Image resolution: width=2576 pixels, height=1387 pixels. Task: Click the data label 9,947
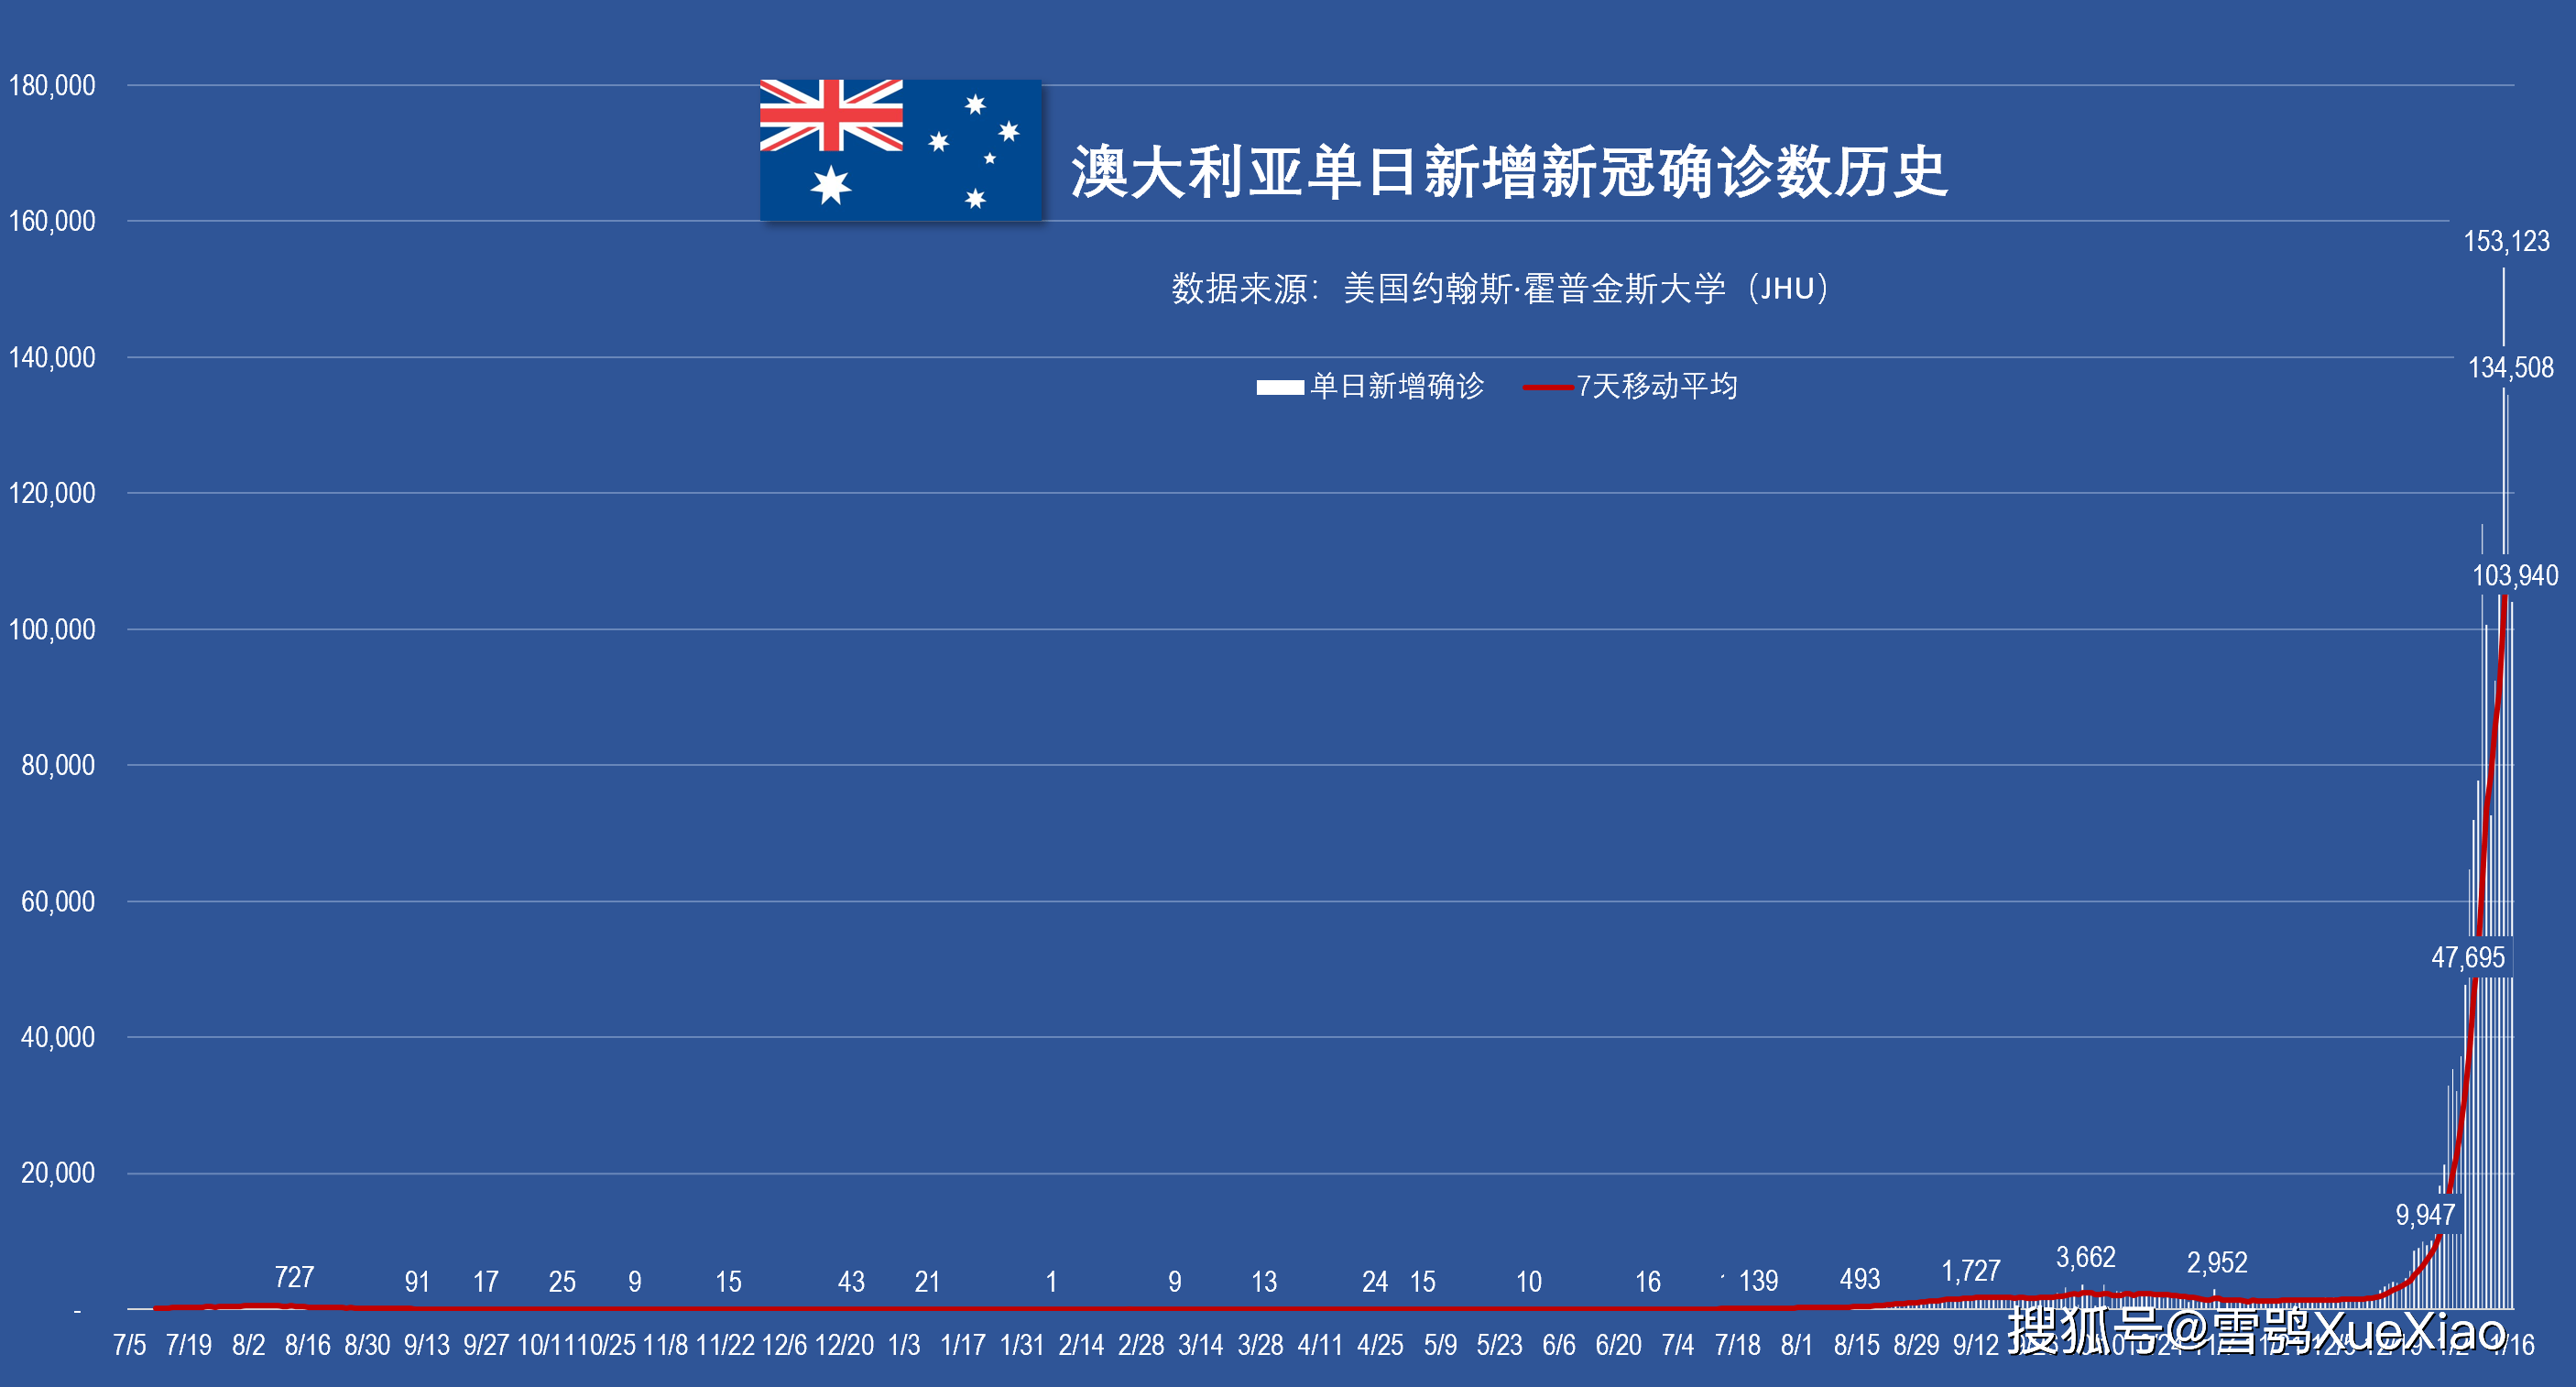2425,1215
